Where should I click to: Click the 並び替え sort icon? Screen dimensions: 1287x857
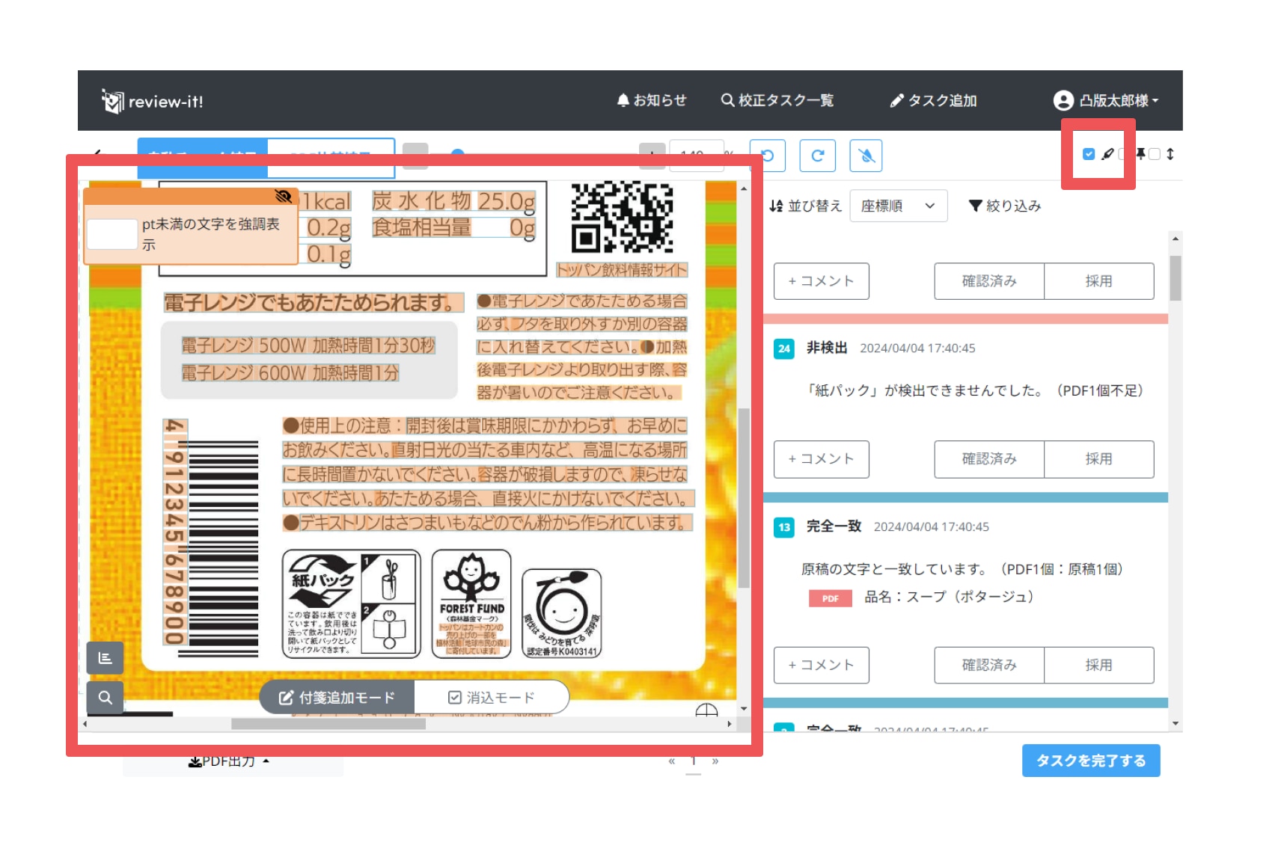pos(777,206)
